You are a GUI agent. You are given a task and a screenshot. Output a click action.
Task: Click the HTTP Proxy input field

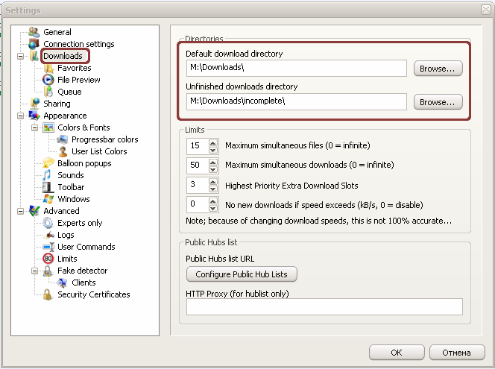pos(324,306)
